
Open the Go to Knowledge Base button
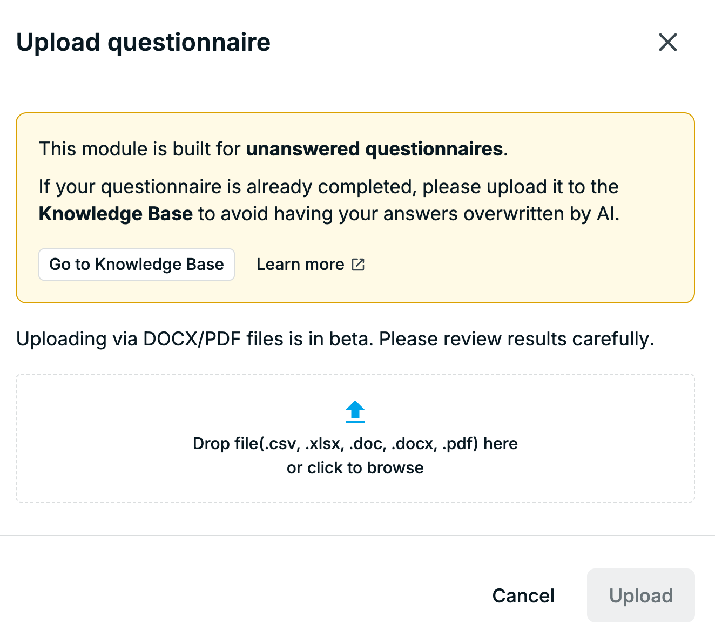[137, 265]
